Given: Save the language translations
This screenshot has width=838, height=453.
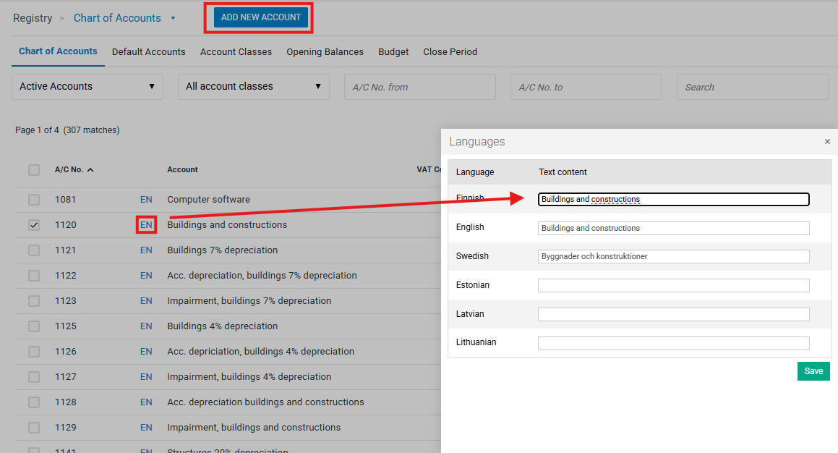Looking at the screenshot, I should (813, 371).
